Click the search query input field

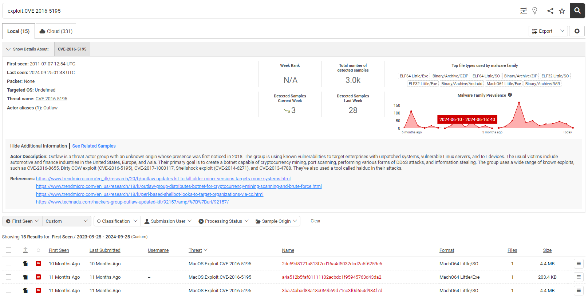pos(260,11)
